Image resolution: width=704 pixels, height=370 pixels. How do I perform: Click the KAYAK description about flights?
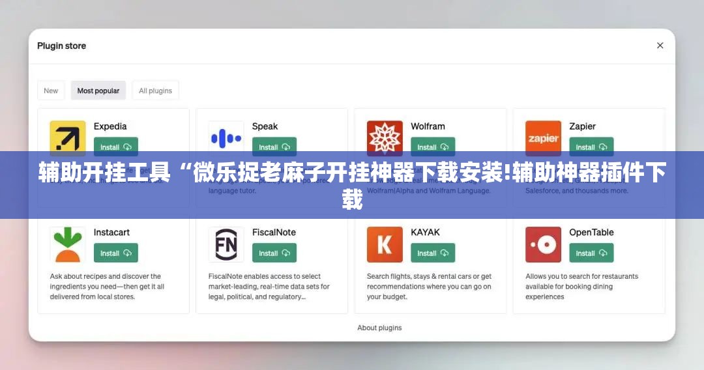click(429, 286)
